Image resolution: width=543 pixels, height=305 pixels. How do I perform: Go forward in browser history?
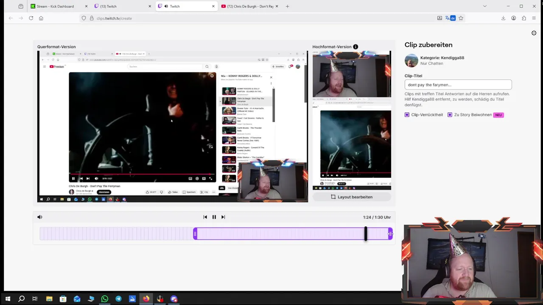(21, 18)
